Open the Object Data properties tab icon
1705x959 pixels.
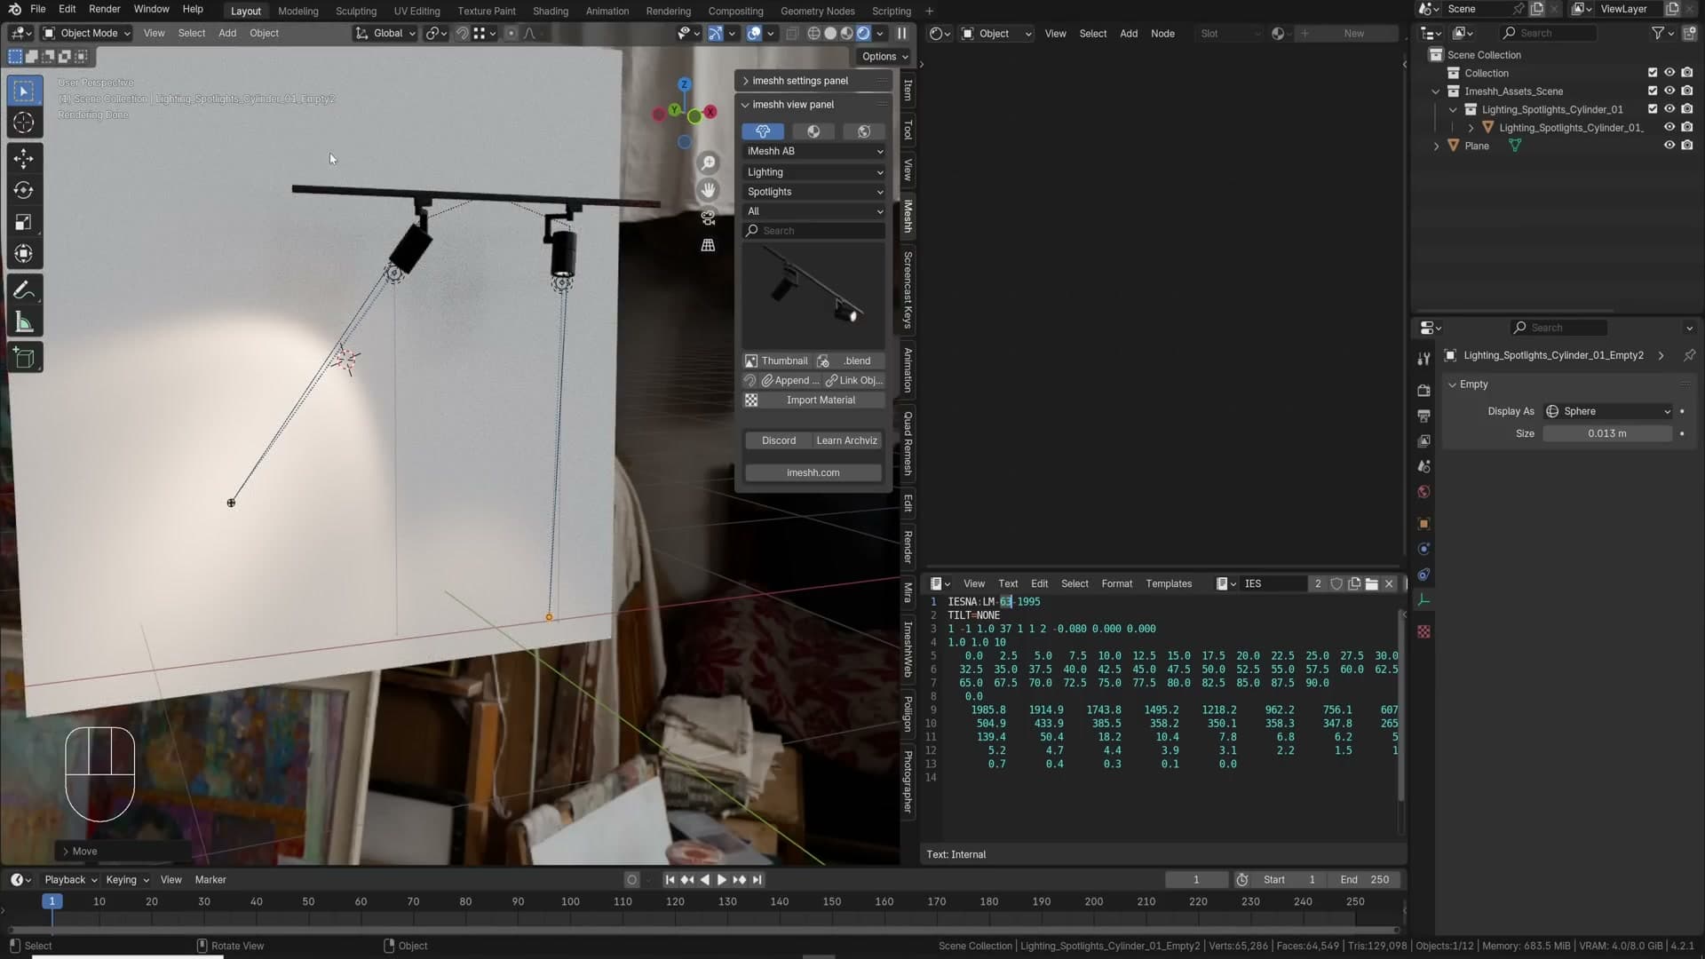click(x=1423, y=600)
